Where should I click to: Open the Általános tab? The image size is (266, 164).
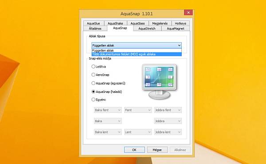click(x=95, y=28)
